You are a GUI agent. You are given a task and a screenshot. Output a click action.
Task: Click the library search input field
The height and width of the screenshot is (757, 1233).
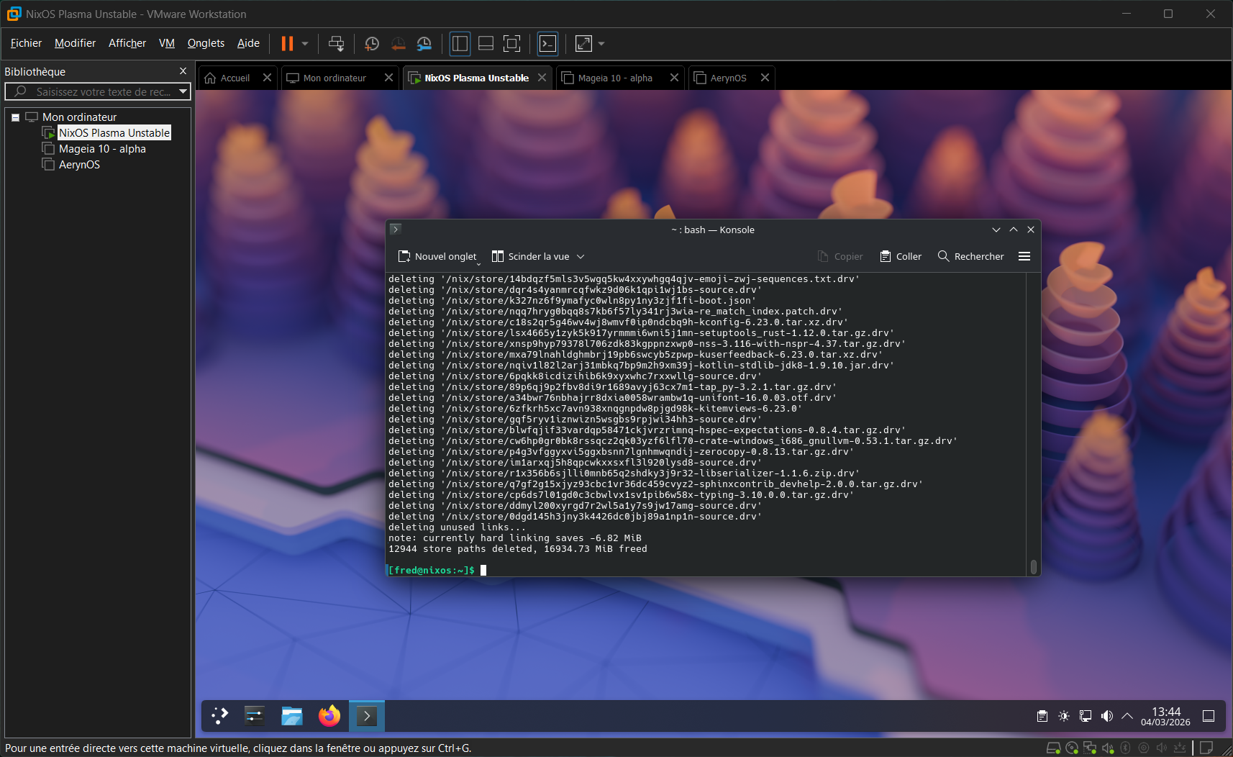click(101, 92)
